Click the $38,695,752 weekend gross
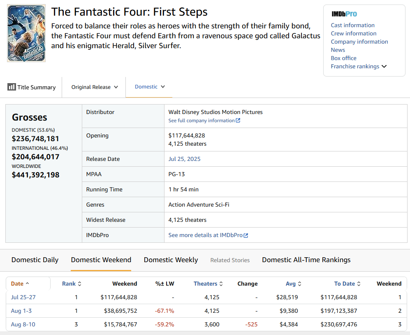The image size is (410, 335). pyautogui.click(x=120, y=311)
